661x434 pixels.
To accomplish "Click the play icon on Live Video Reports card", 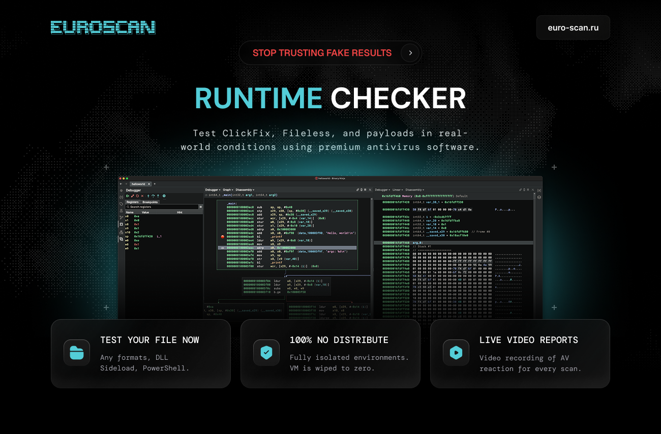I will [456, 353].
